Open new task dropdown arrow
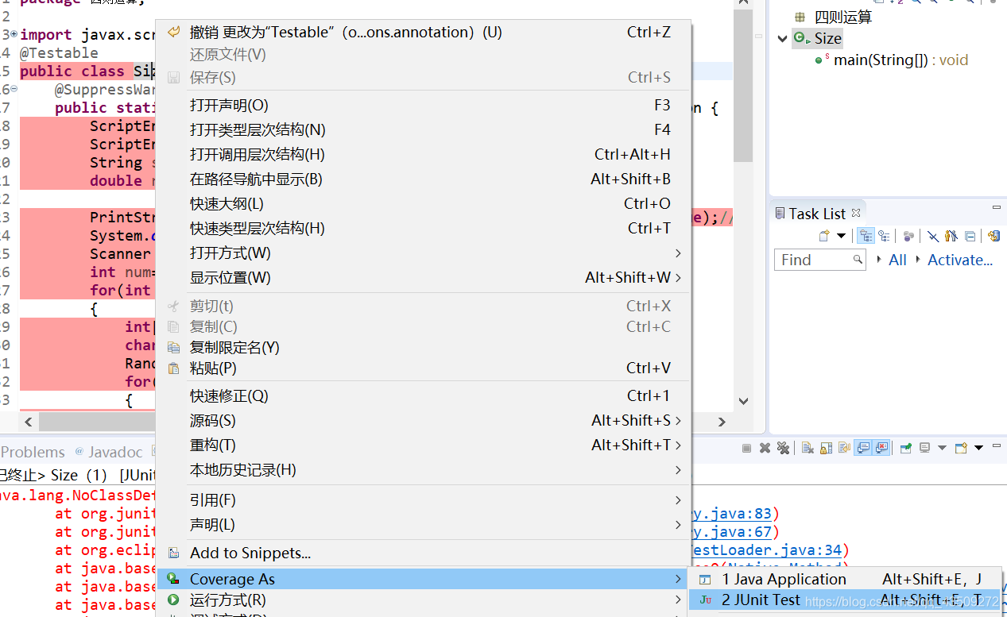This screenshot has width=1007, height=617. (x=841, y=236)
